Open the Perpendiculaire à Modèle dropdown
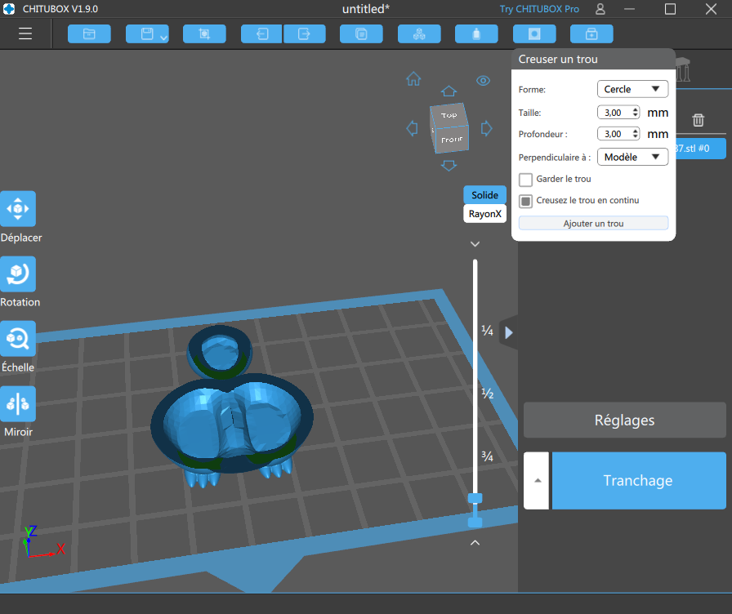 [x=632, y=158]
